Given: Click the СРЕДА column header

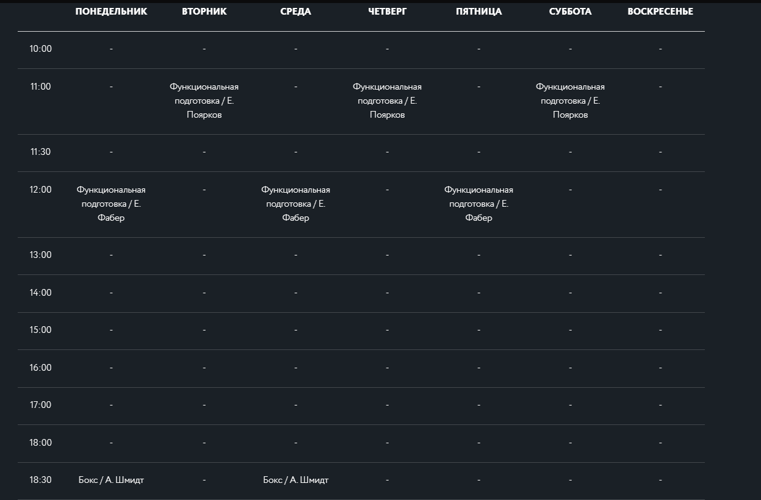Looking at the screenshot, I should click(295, 12).
